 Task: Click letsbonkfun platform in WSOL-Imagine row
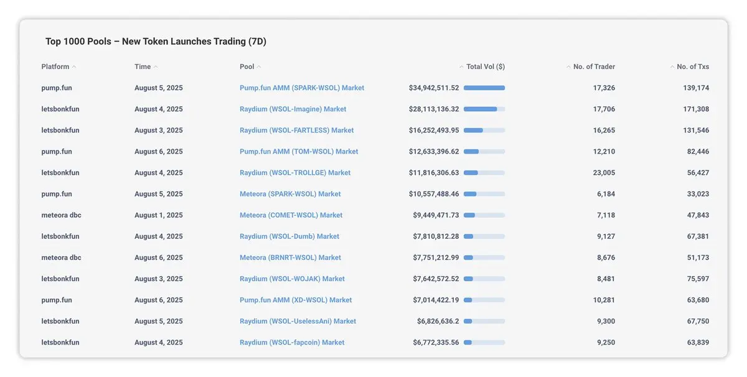60,109
